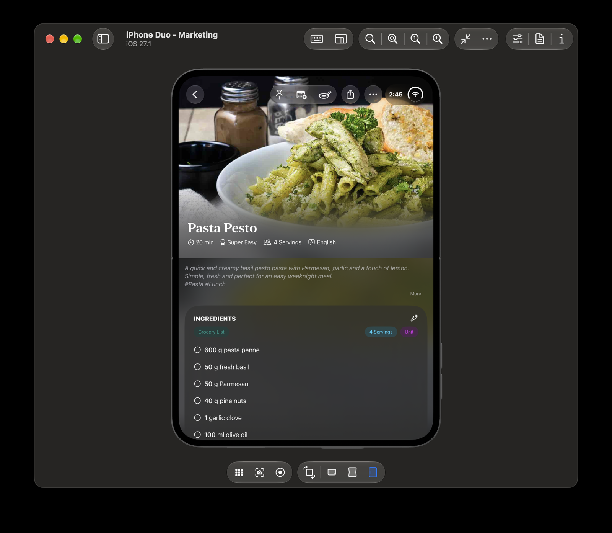Image resolution: width=612 pixels, height=533 pixels.
Task: Change the 4 Servings selector pill
Action: point(381,332)
